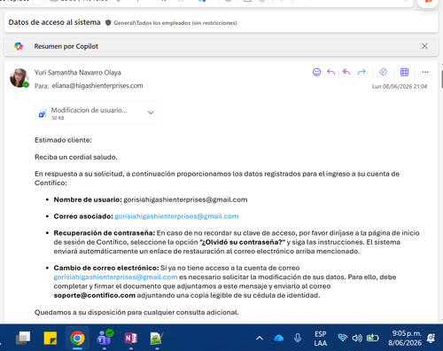Viewport: 443px width, 351px height.
Task: Switch to Google Chrome in taskbar
Action: 77,338
